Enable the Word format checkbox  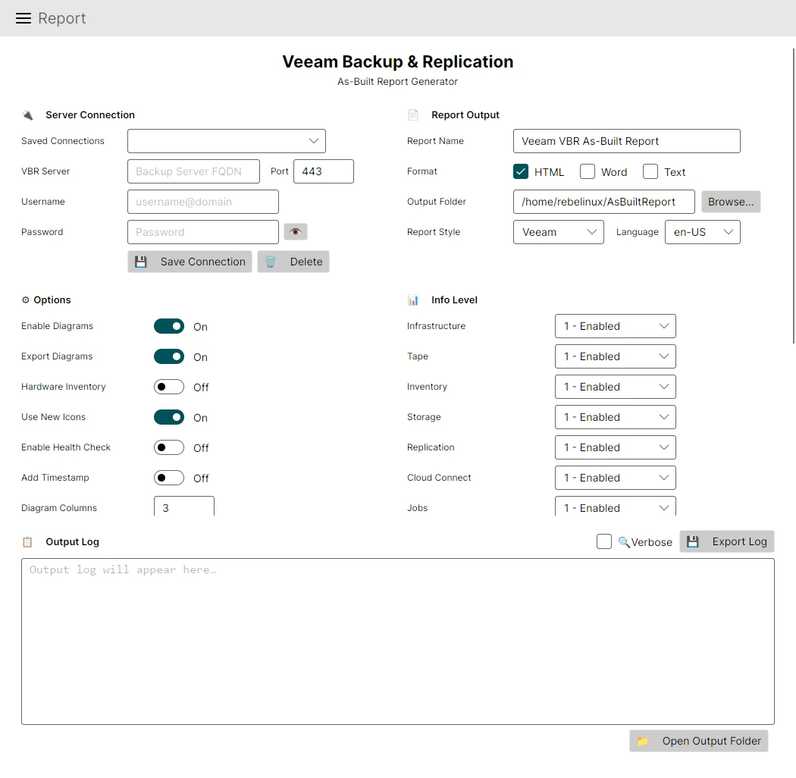587,171
